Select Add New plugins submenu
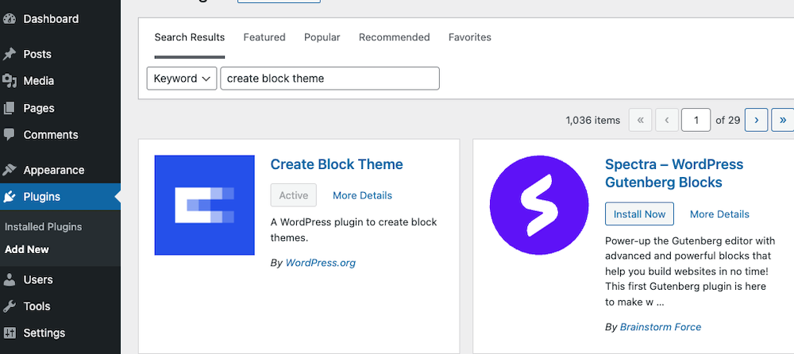This screenshot has height=354, width=794. pyautogui.click(x=27, y=250)
